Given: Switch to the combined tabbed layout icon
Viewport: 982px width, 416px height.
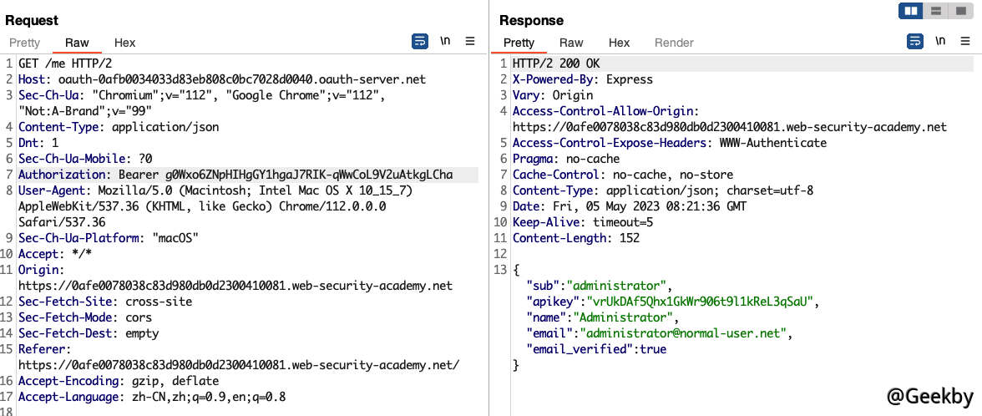Looking at the screenshot, I should pyautogui.click(x=961, y=11).
